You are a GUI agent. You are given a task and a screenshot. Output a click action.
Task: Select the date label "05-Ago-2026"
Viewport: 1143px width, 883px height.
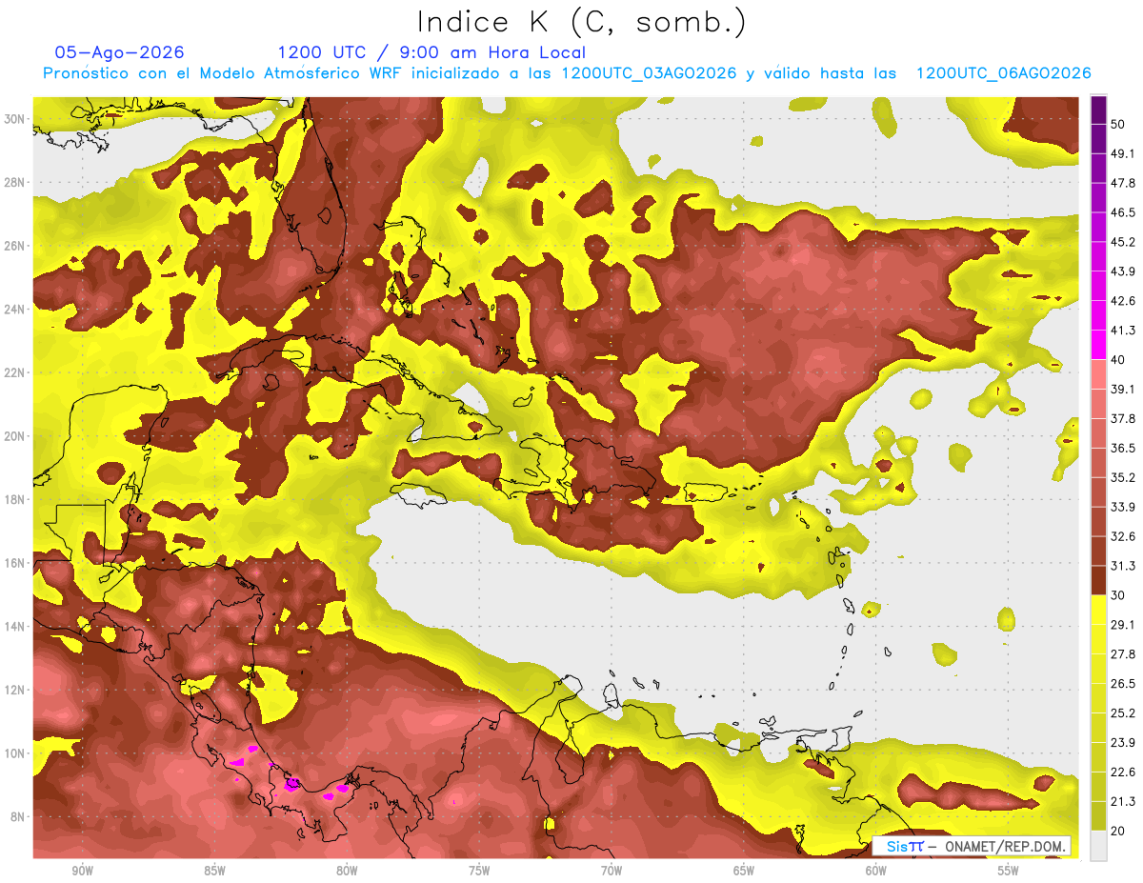119,52
